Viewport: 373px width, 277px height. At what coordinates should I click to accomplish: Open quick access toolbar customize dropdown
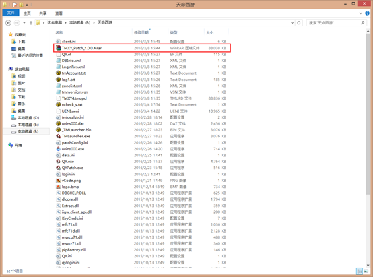click(x=27, y=5)
